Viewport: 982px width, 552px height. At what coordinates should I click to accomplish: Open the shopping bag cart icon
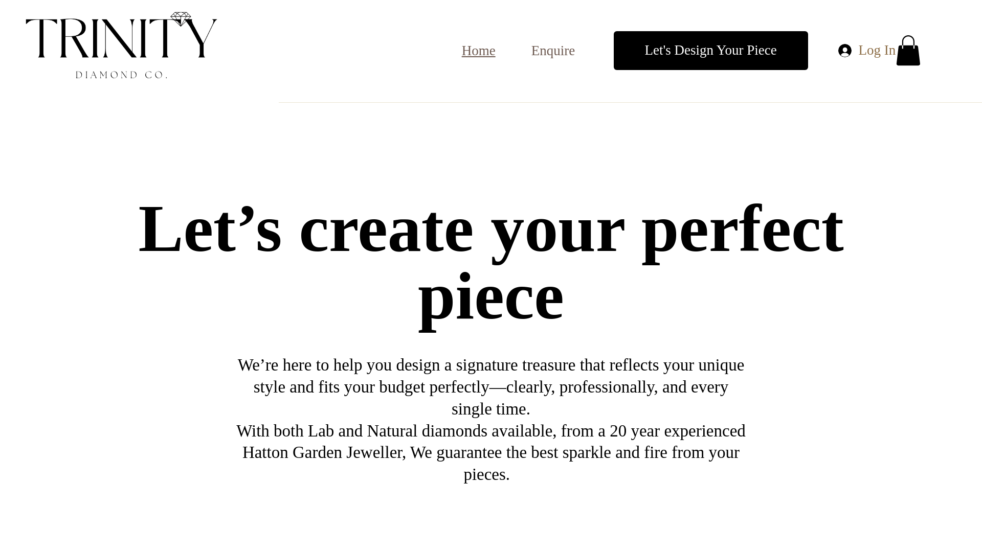(908, 51)
